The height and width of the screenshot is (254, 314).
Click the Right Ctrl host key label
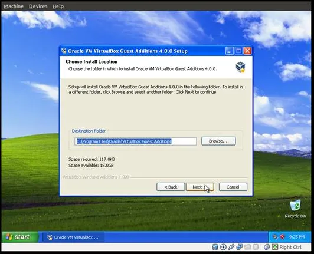coord(290,247)
